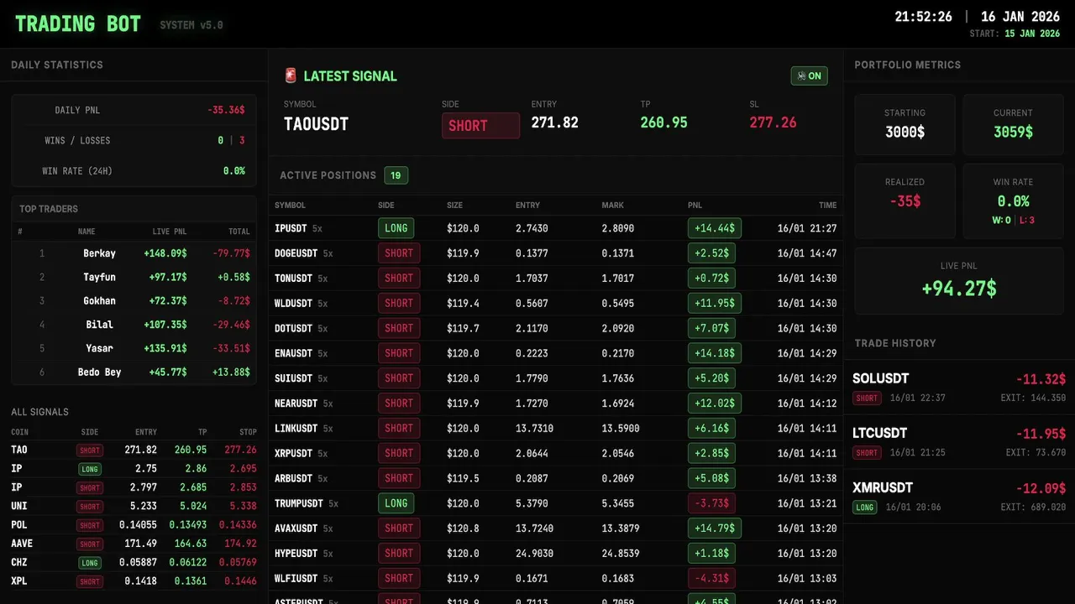The width and height of the screenshot is (1075, 604).
Task: Click the SYSTEM v5.0 version label
Action: click(191, 25)
